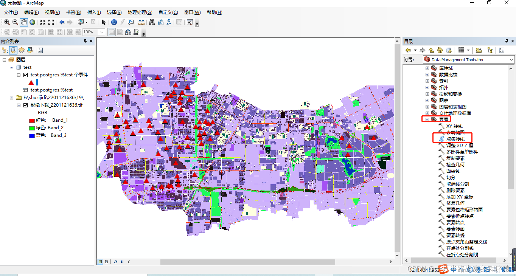Connect to folder in catalog
The width and height of the screenshot is (516, 276).
[x=479, y=50]
